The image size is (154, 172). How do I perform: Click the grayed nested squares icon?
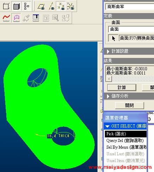46,18
